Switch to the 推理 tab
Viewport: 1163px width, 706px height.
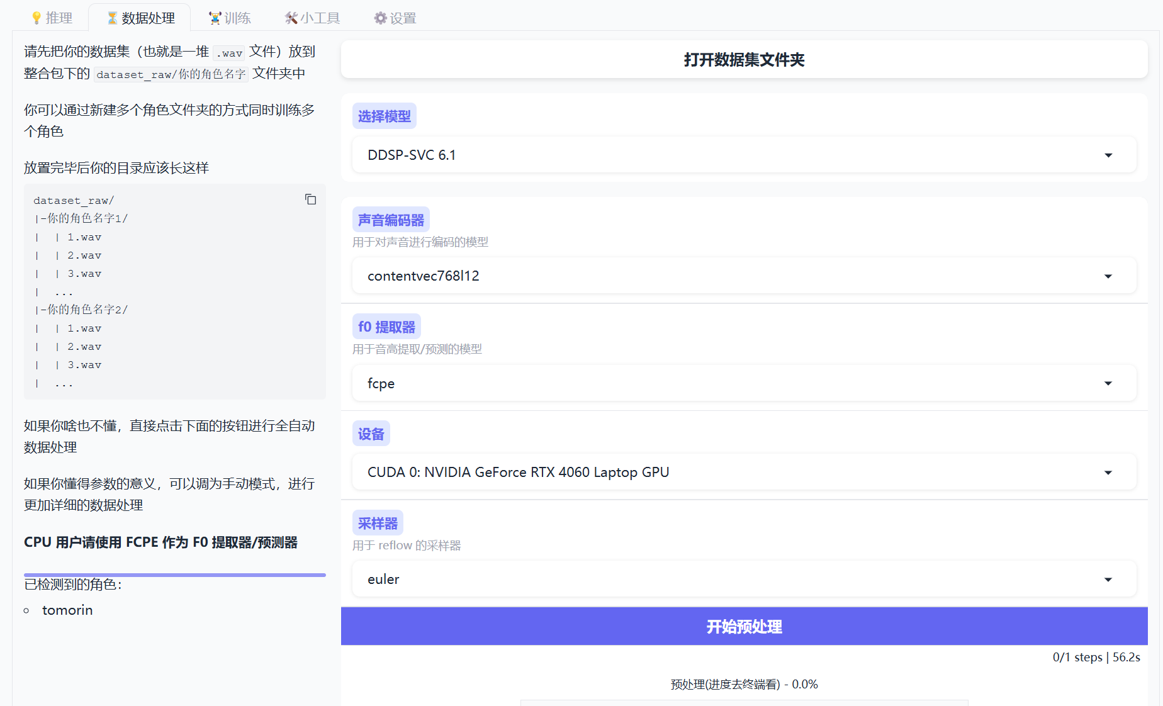59,18
